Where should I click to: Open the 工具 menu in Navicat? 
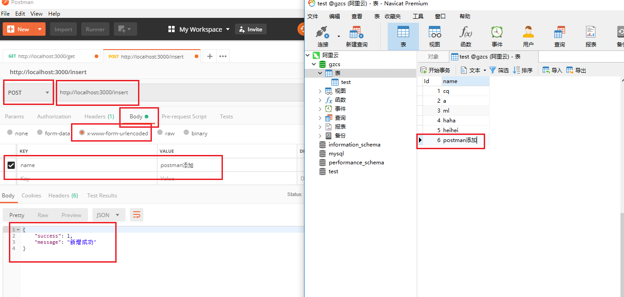click(418, 17)
